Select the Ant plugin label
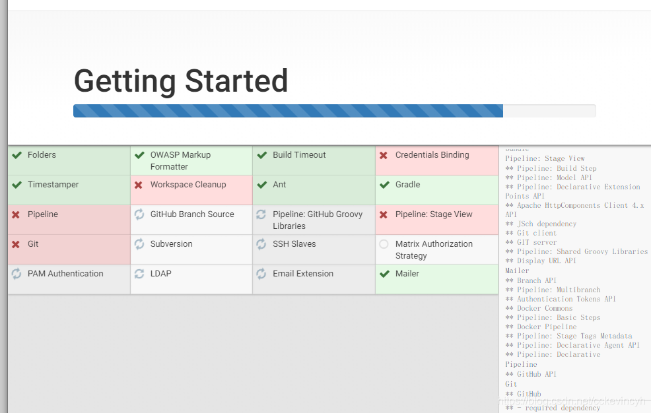651x413 pixels. [279, 185]
